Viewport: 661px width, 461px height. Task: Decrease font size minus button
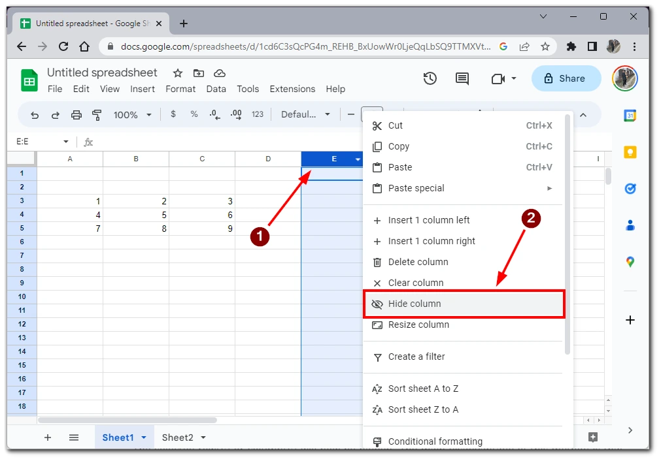coord(350,114)
